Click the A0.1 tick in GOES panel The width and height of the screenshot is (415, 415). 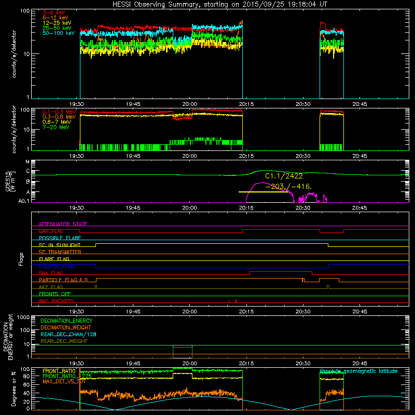tap(24, 201)
